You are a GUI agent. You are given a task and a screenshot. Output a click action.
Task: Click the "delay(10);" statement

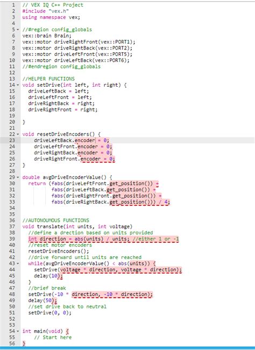pos(48,276)
